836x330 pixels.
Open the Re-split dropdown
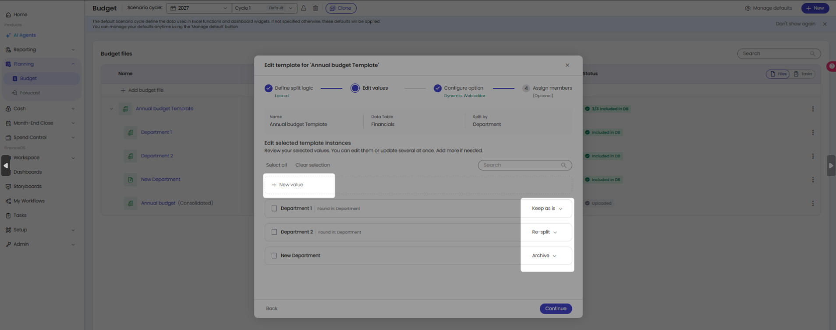coord(544,232)
